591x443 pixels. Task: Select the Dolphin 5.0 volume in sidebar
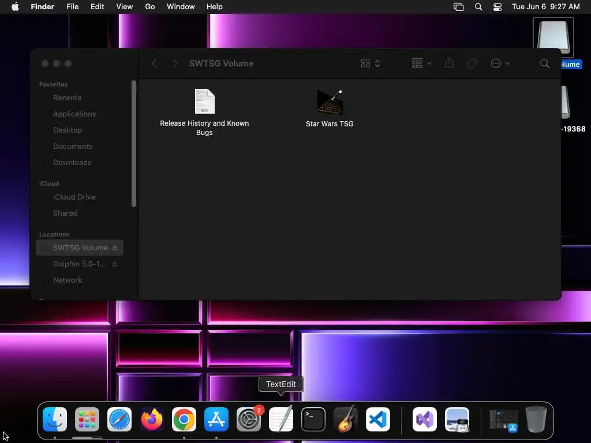point(79,264)
